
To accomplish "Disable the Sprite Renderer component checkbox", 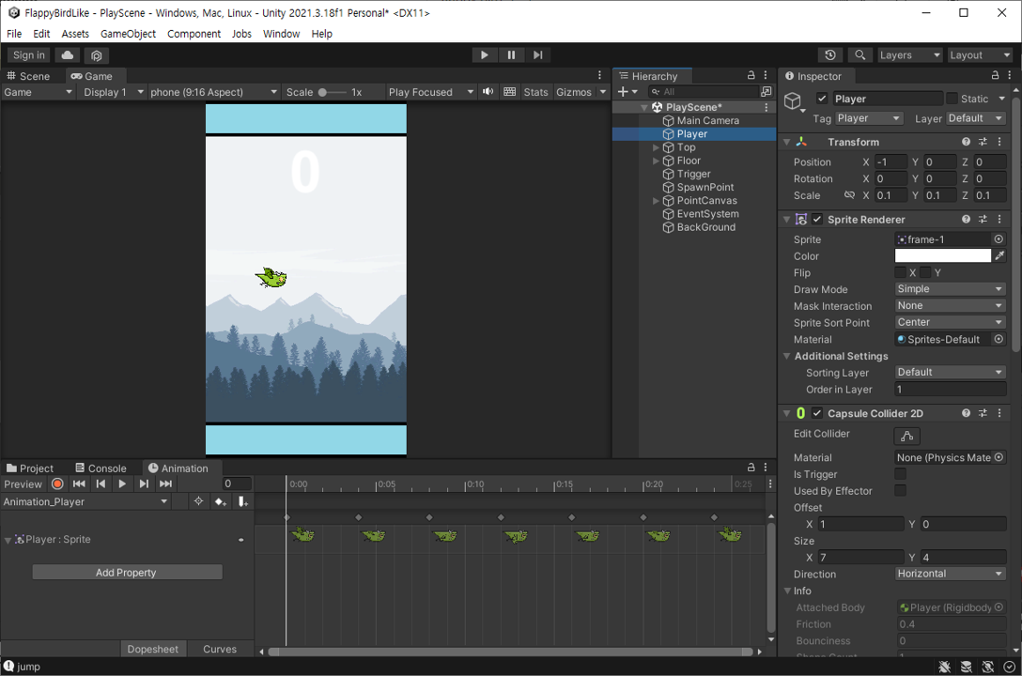I will tap(816, 220).
